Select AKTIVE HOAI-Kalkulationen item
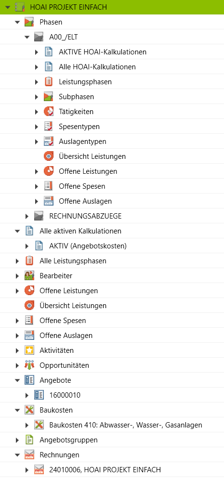The height and width of the screenshot is (492, 224). [x=103, y=52]
